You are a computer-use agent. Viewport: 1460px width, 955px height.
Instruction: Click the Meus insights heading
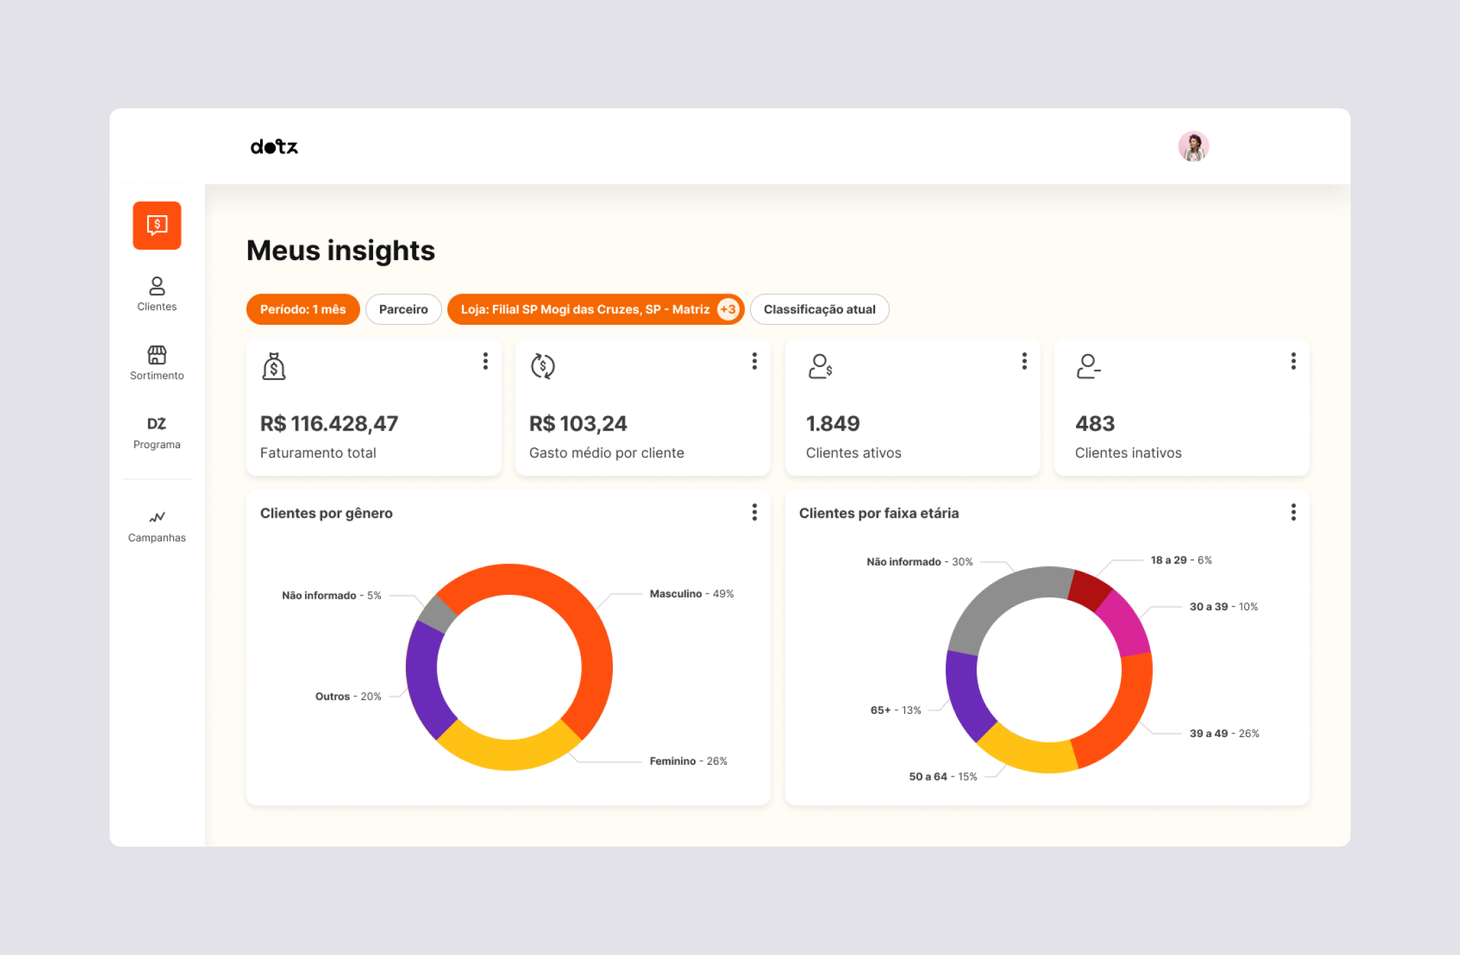click(340, 251)
